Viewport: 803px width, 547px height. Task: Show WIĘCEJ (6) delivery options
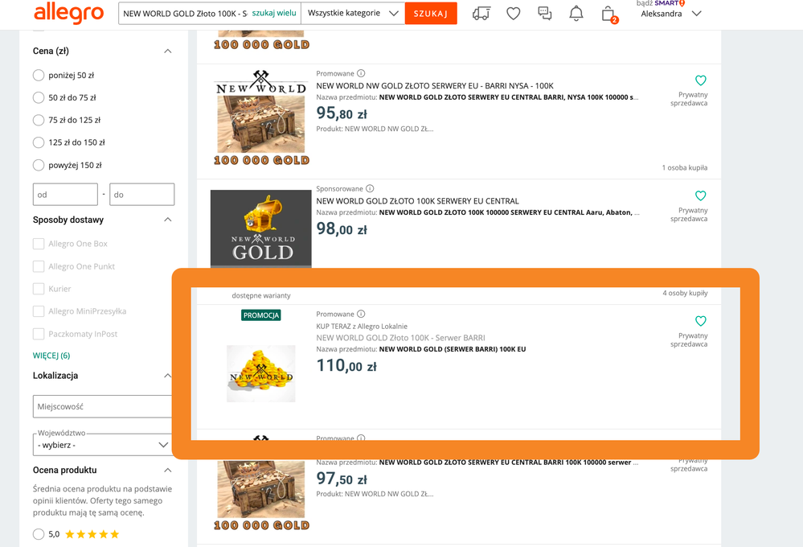[x=51, y=356]
